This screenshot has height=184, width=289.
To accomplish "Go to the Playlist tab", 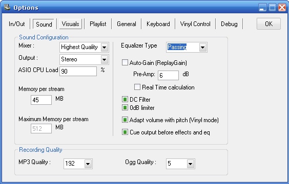I will (x=98, y=24).
